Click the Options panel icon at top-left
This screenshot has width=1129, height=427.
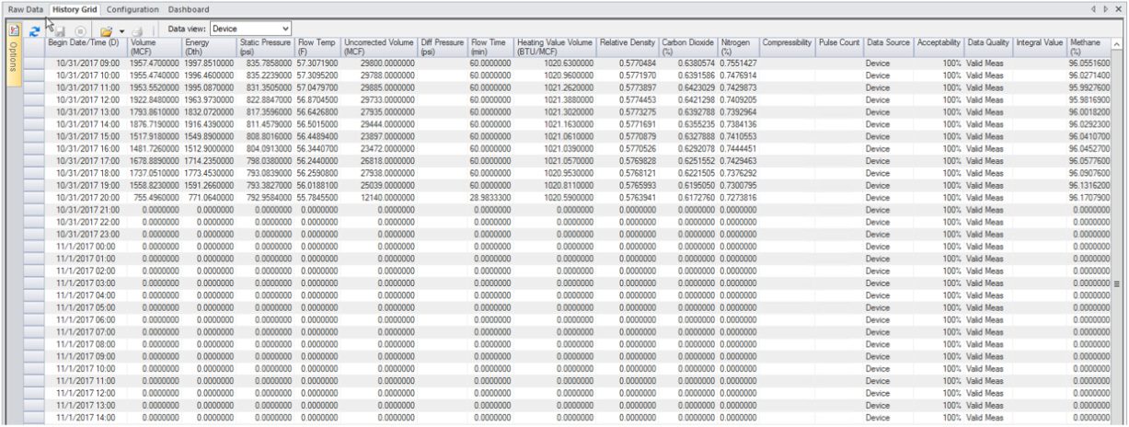coord(13,30)
